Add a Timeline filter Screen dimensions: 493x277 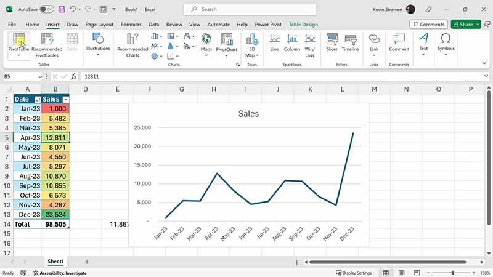coord(350,42)
